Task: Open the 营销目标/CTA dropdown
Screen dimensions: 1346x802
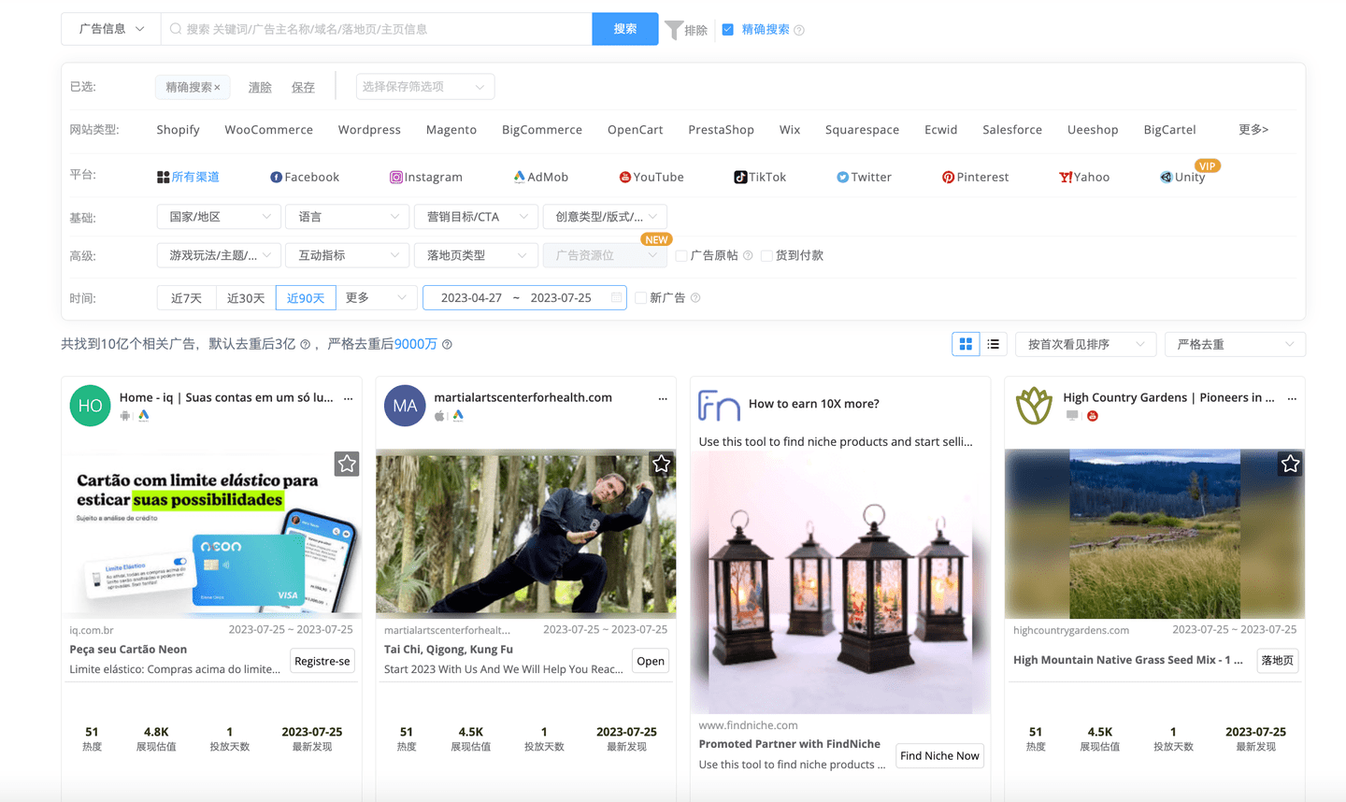Action: click(x=476, y=217)
